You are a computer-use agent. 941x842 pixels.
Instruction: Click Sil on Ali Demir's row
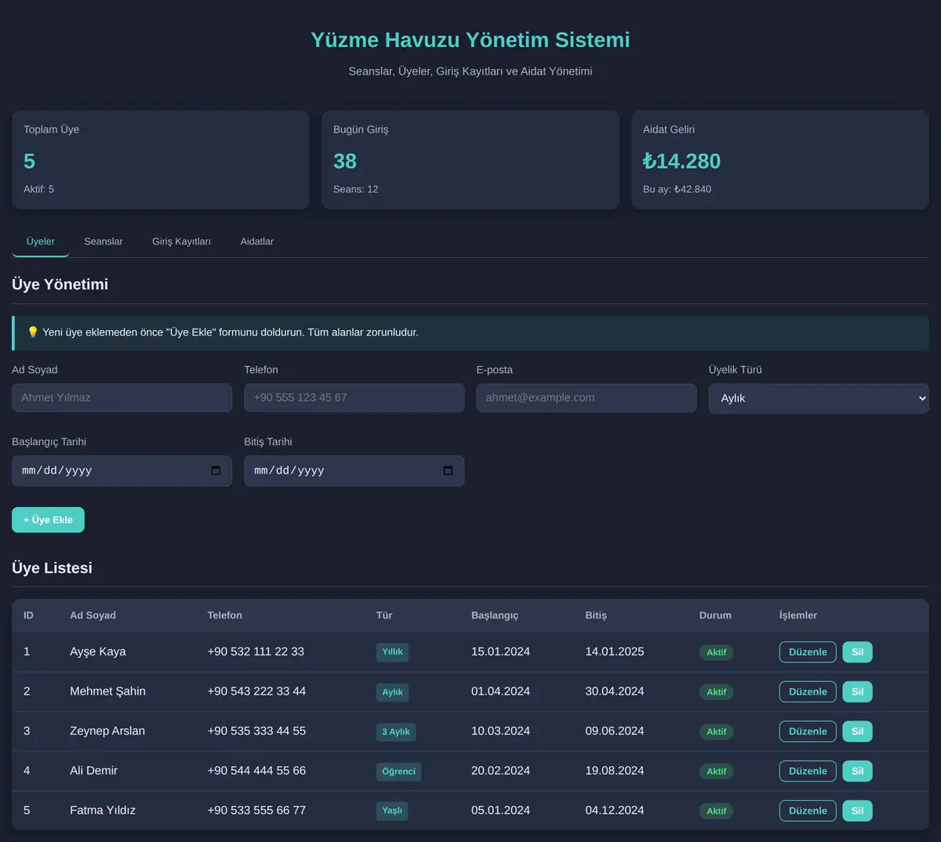click(x=857, y=771)
